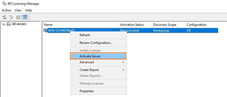Click the server icon next to WIN-Q1HKEIJNA0I

[46, 30]
